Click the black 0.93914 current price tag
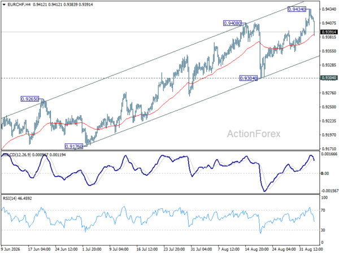 coord(329,32)
